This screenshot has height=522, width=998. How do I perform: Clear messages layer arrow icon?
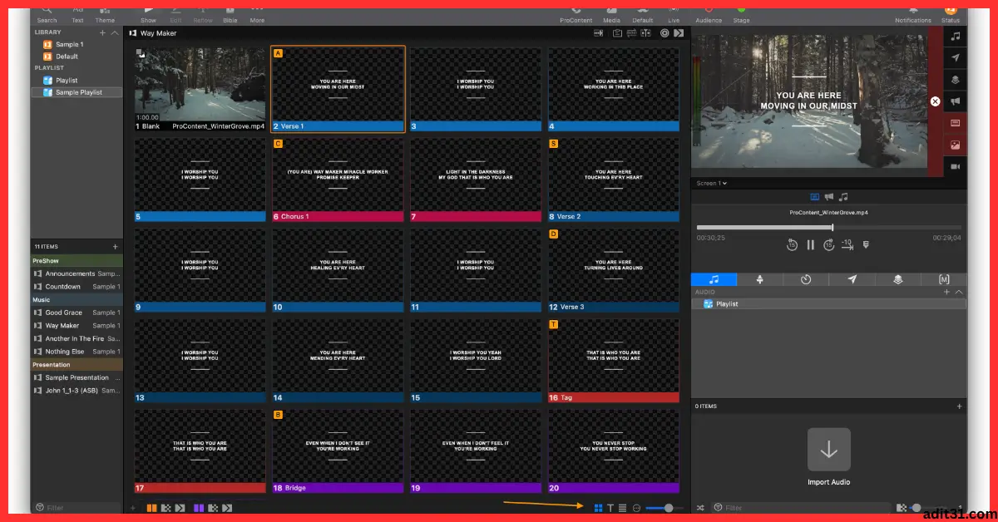pos(956,57)
